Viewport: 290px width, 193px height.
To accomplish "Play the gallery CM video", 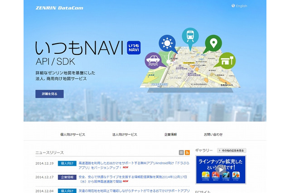I will pos(221,169).
